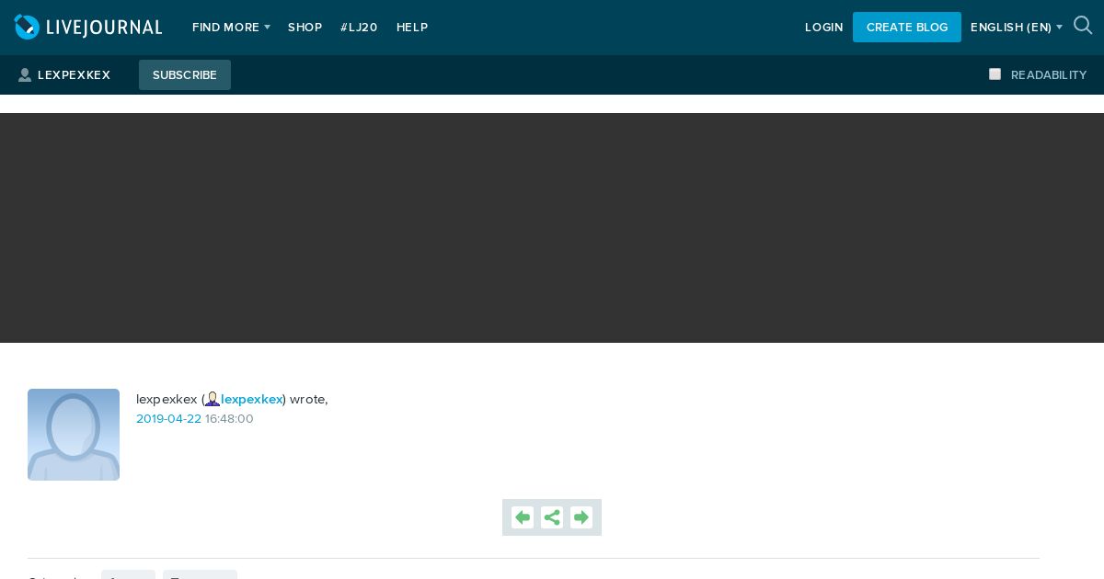Expand the Find More dropdown

pyautogui.click(x=231, y=28)
